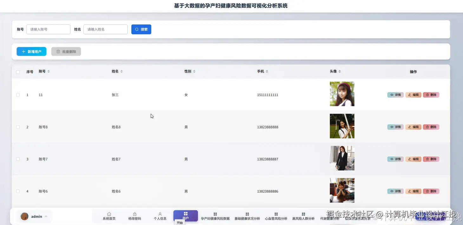Screen dimensions: 463x225
Task: Open 个人信息 person icon in bottom navigation
Action: coord(160,214)
